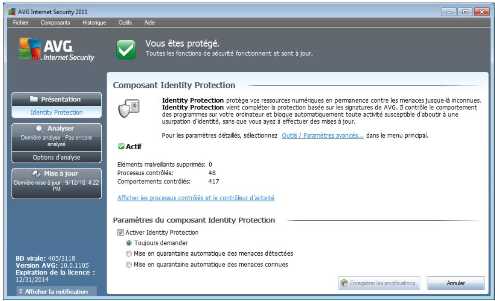495x301 pixels.
Task: Click the license expiration date 12/31/2014
Action: [32, 280]
